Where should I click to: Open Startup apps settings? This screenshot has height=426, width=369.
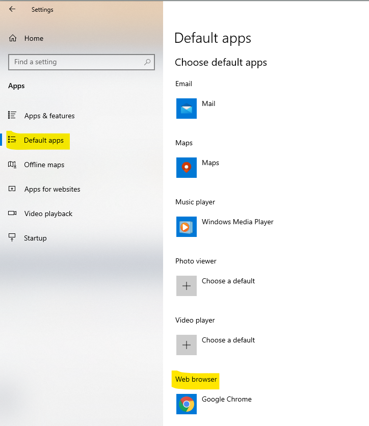coord(35,238)
